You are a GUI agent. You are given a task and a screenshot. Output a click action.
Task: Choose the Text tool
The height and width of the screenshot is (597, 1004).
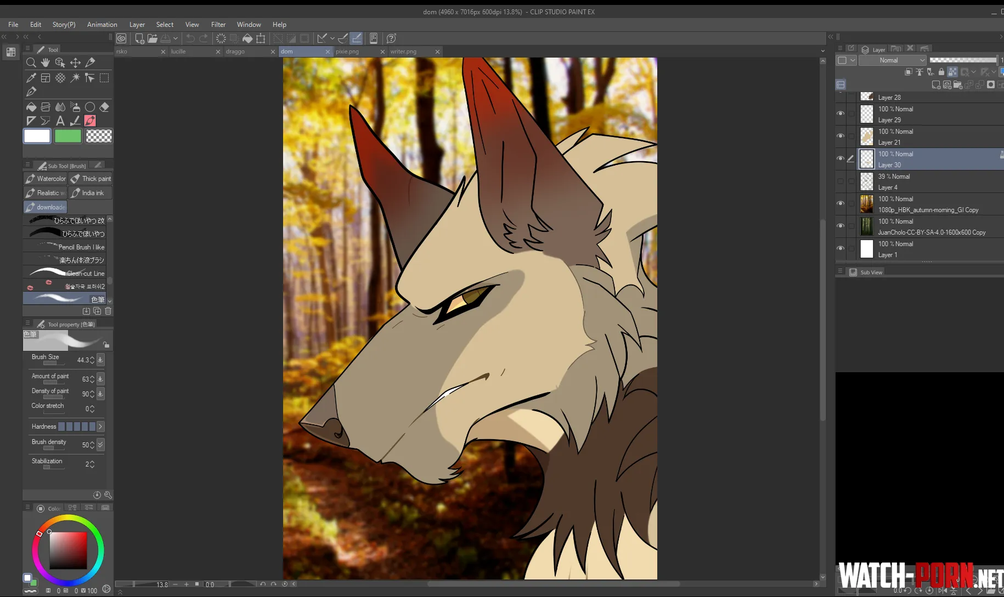[x=60, y=121]
